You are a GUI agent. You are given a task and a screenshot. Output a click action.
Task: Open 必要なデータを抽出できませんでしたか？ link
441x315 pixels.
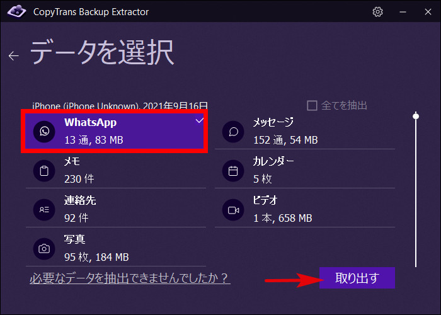click(130, 278)
